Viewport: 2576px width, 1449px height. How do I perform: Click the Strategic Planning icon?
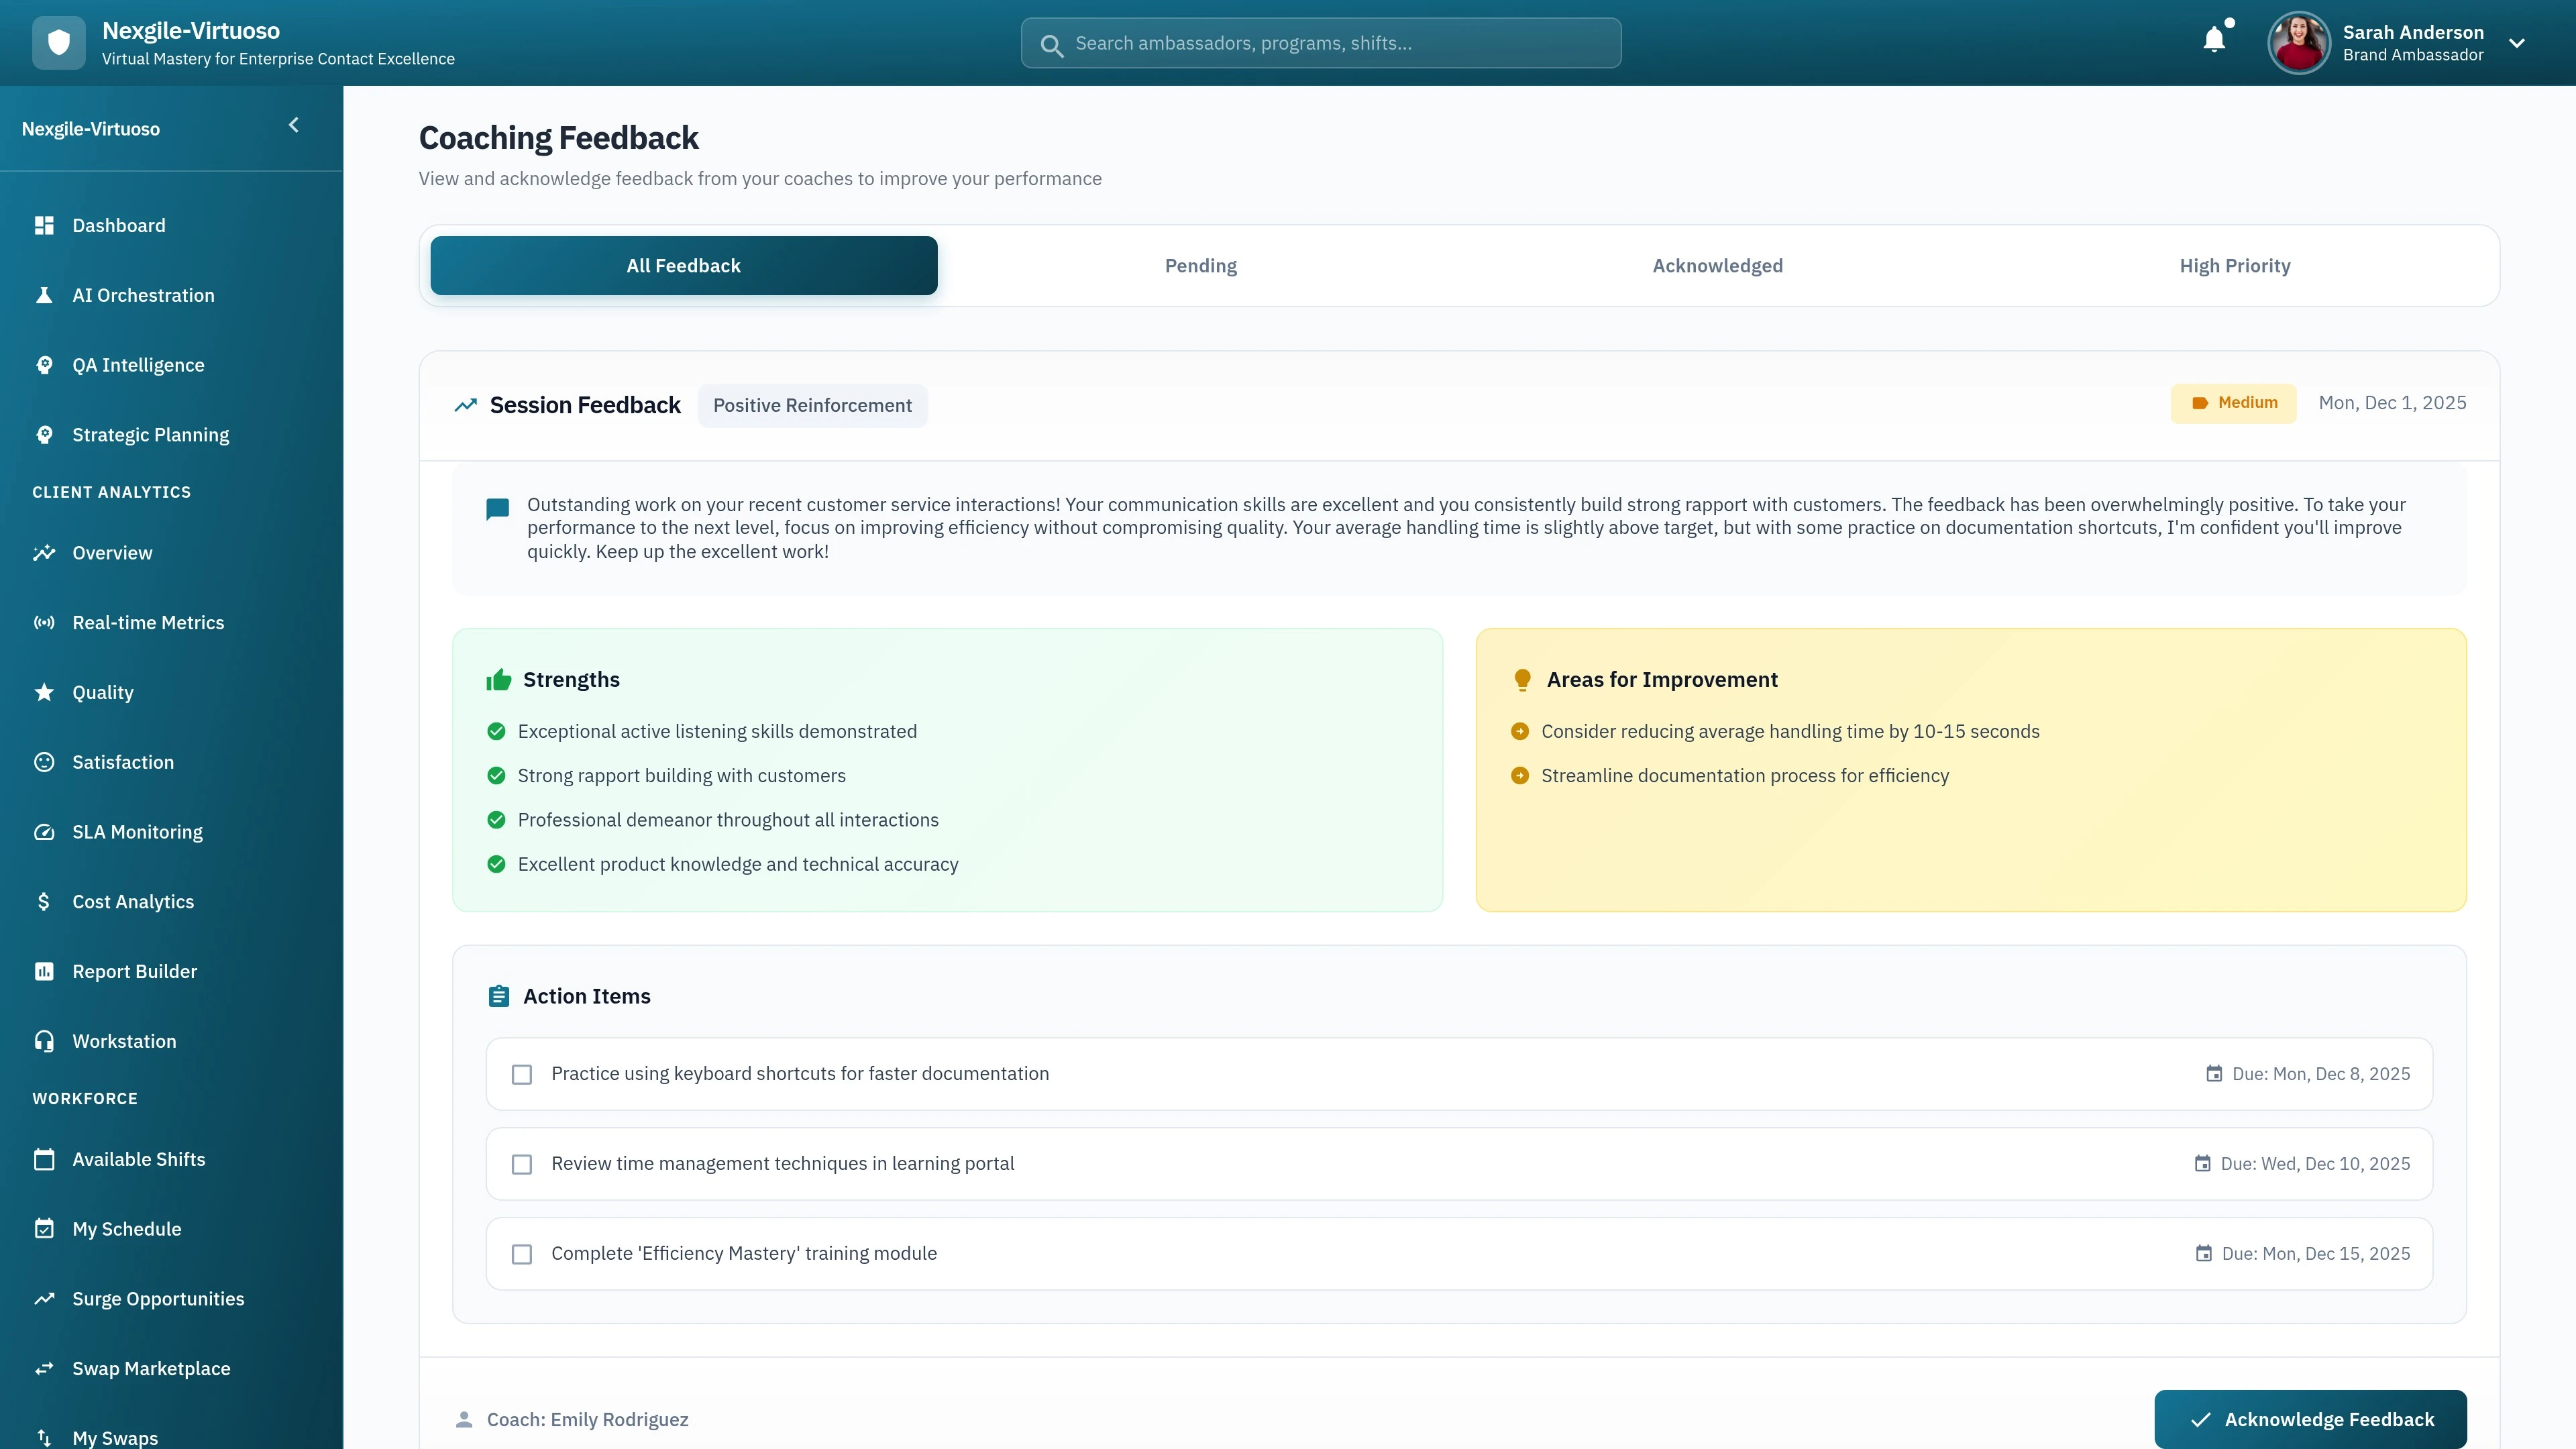[x=44, y=434]
